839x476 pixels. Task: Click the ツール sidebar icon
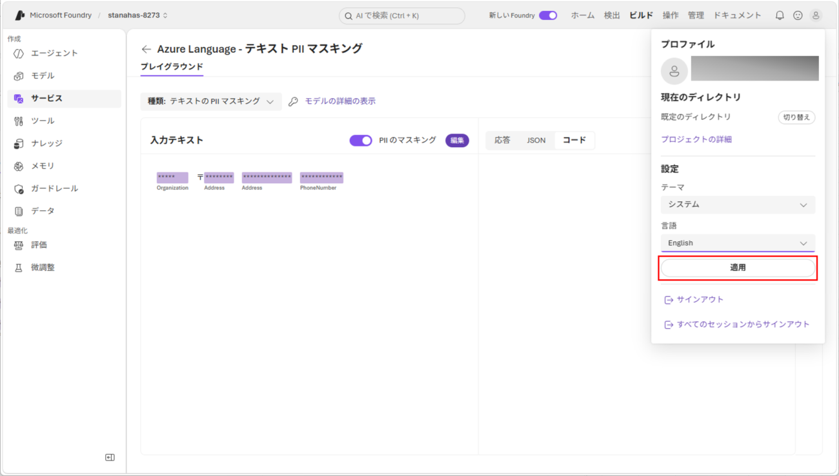point(19,121)
